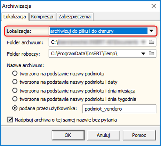
Task: Switch to the Zabezpieczenia tab
Action: (x=74, y=17)
